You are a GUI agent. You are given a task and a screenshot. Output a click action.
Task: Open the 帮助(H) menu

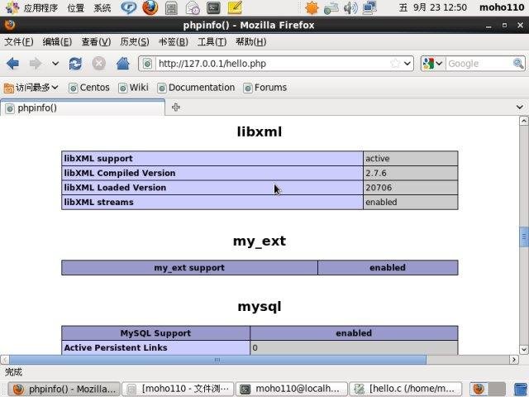[251, 42]
